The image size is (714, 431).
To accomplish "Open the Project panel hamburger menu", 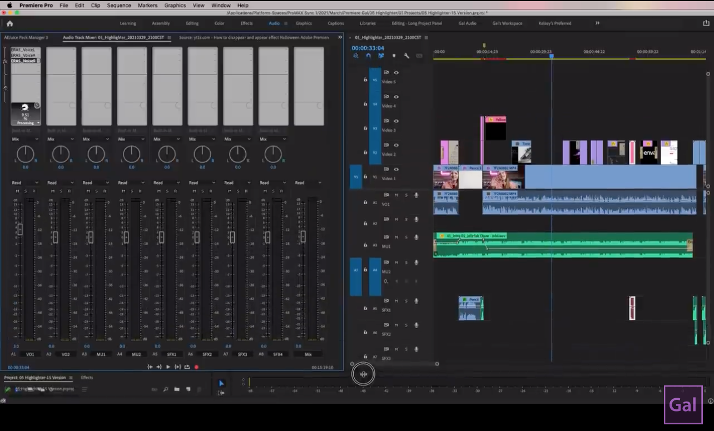I will pyautogui.click(x=71, y=378).
